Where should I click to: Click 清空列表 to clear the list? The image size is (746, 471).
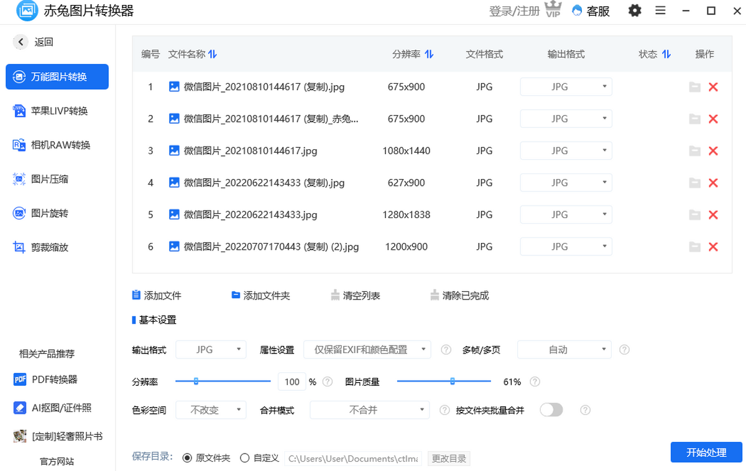[x=354, y=295]
